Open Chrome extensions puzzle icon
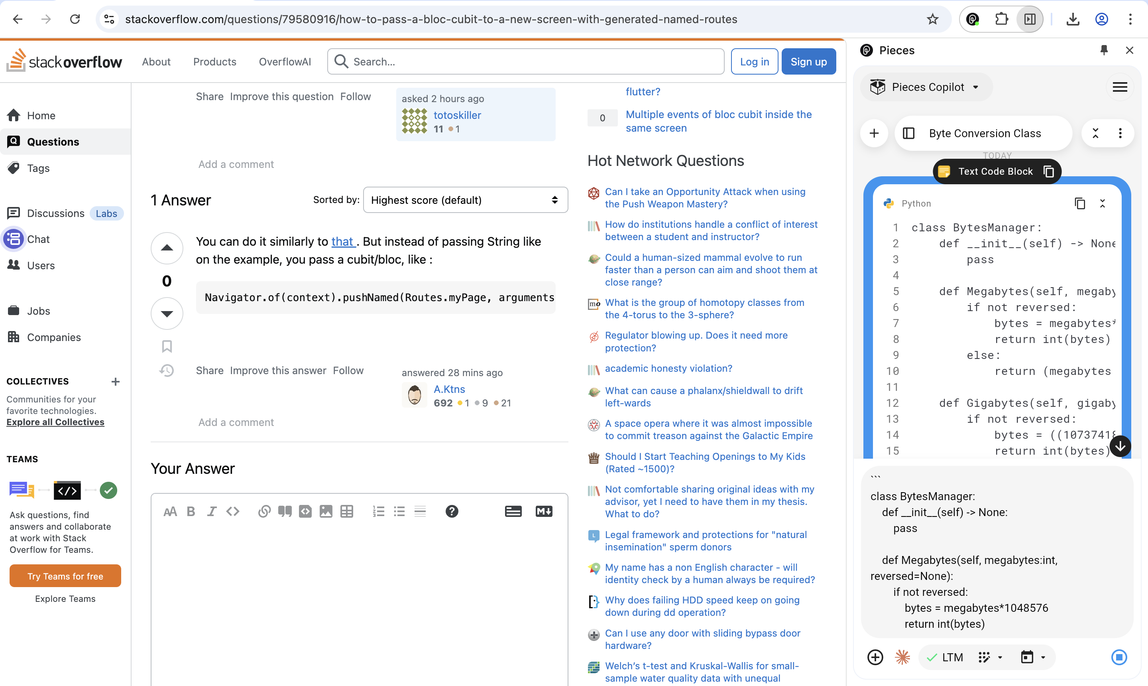The height and width of the screenshot is (686, 1148). [1001, 19]
